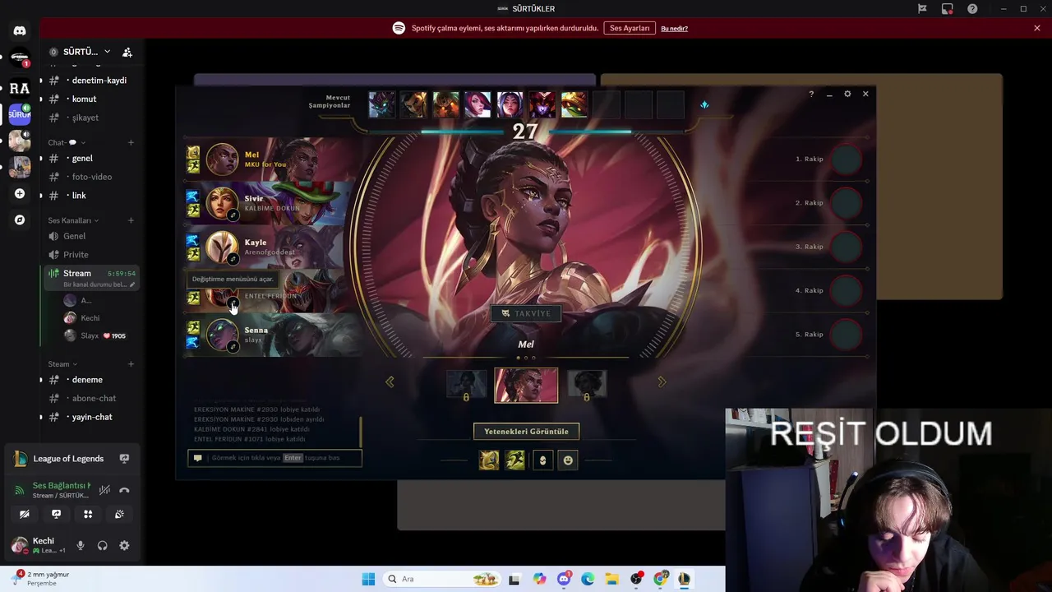The width and height of the screenshot is (1052, 592).
Task: Collapse the Ses Kanalları category
Action: point(73,220)
